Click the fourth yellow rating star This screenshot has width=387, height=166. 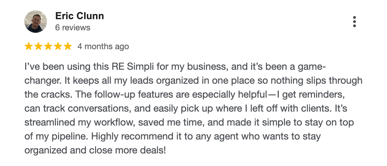(x=58, y=46)
